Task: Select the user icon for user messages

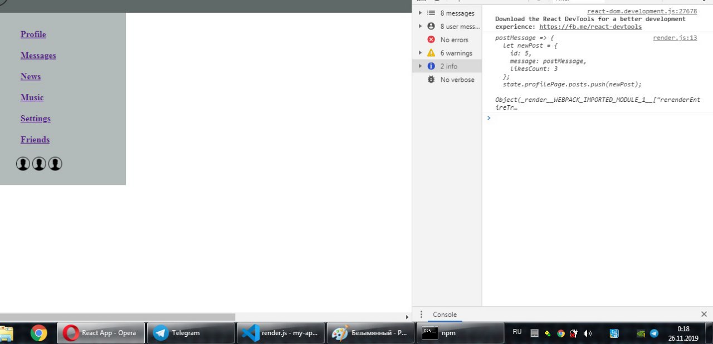Action: [431, 26]
